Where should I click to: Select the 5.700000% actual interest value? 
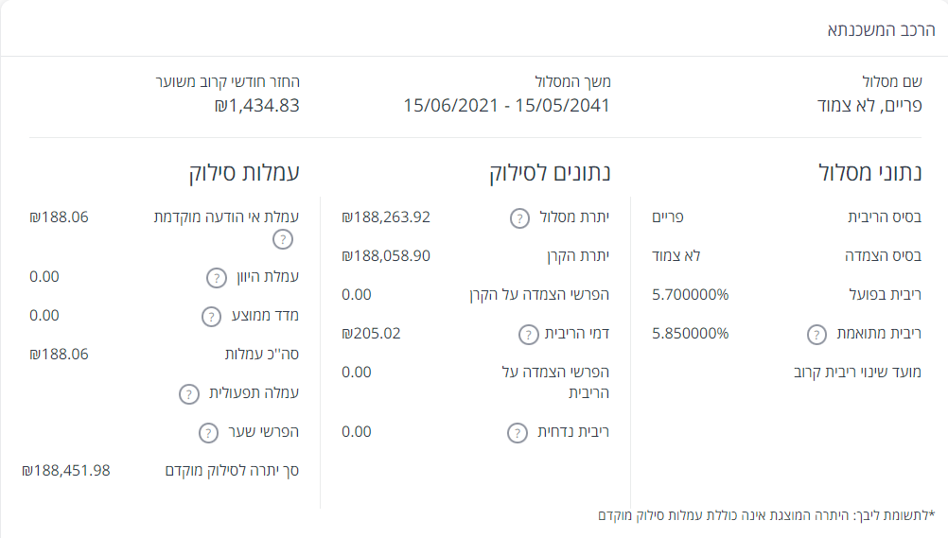tap(691, 295)
